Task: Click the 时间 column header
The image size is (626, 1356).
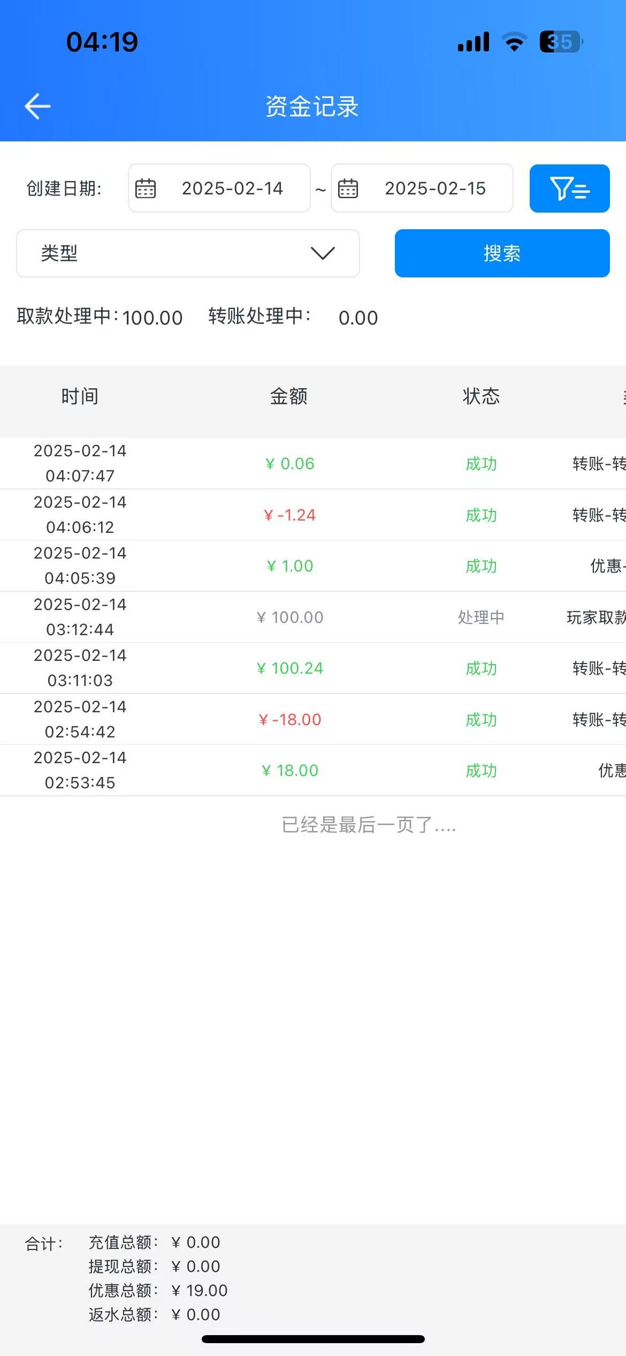Action: point(80,396)
